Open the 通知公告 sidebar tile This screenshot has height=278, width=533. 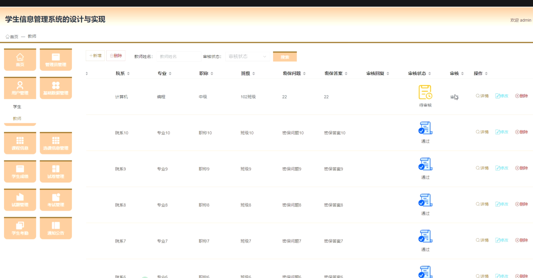56,228
